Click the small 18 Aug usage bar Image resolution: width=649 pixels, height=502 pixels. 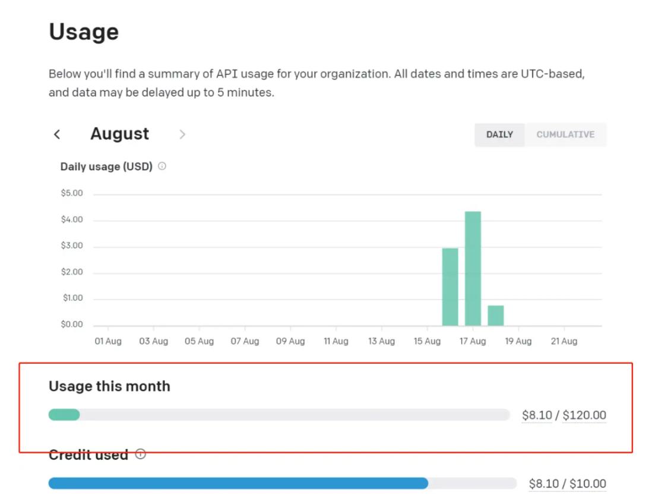coord(496,315)
